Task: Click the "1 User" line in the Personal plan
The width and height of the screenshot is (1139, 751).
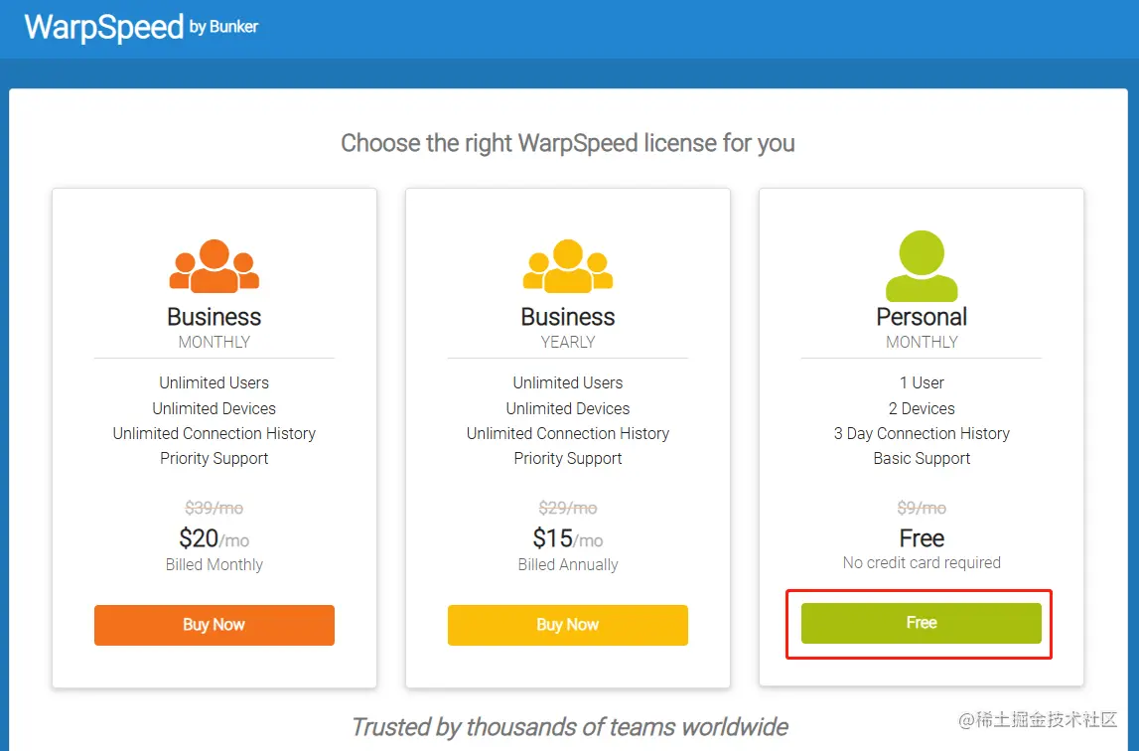Action: pos(922,383)
